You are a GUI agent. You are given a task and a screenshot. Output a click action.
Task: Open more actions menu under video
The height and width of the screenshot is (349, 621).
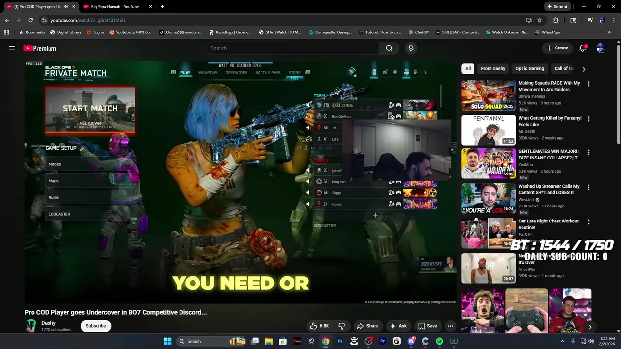click(450, 326)
